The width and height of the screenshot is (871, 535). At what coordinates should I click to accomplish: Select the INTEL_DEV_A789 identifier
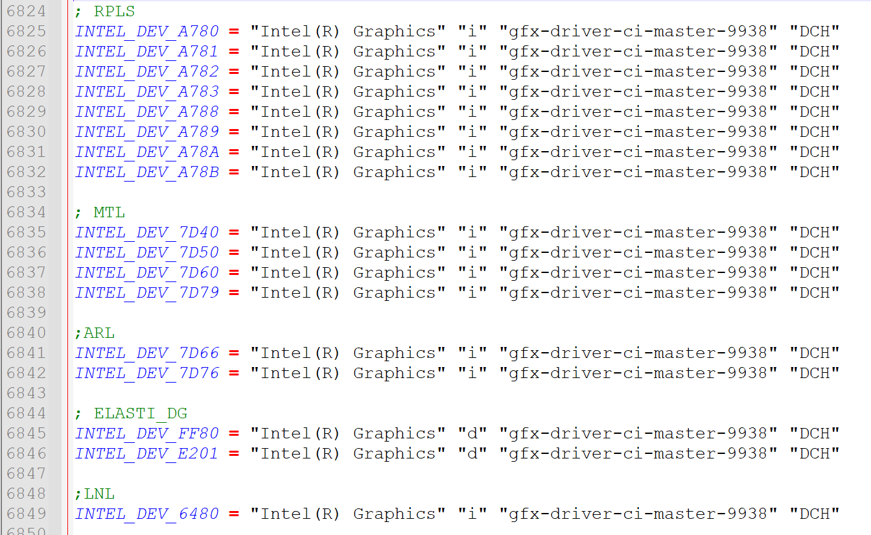(x=147, y=132)
